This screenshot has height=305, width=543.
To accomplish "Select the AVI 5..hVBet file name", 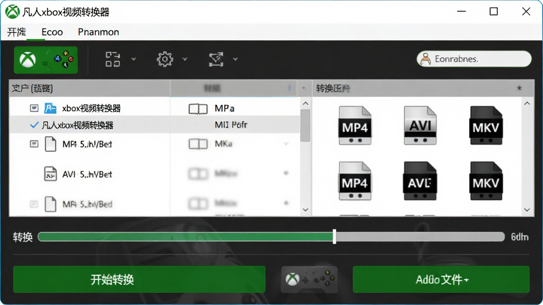I will pyautogui.click(x=87, y=174).
